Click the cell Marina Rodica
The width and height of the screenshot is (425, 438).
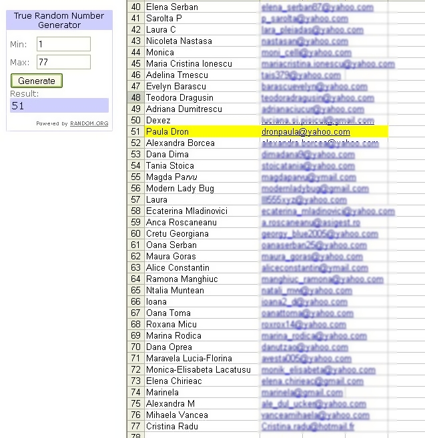[x=202, y=335]
